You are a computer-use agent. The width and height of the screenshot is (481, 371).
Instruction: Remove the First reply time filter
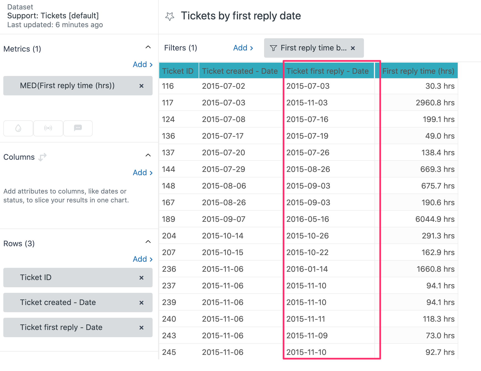[x=353, y=48]
